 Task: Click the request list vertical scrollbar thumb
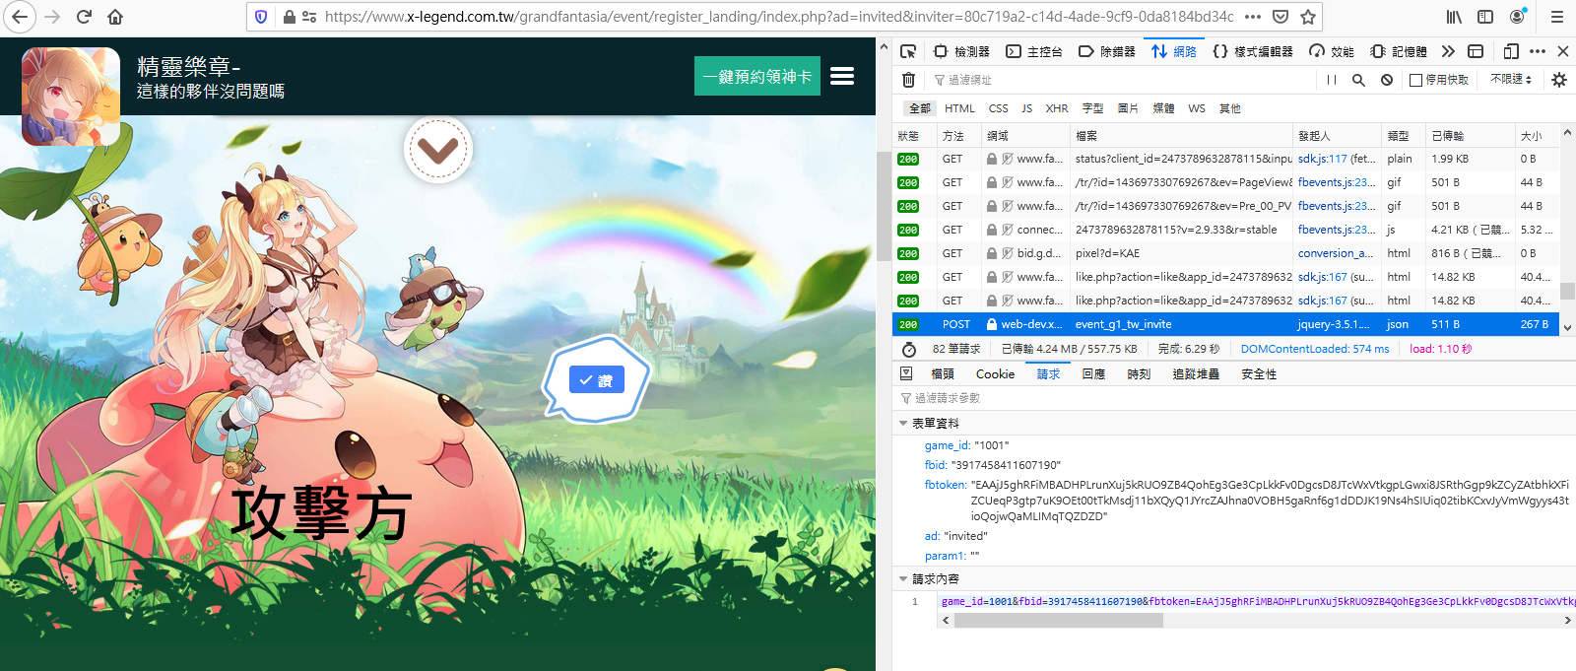(1567, 292)
